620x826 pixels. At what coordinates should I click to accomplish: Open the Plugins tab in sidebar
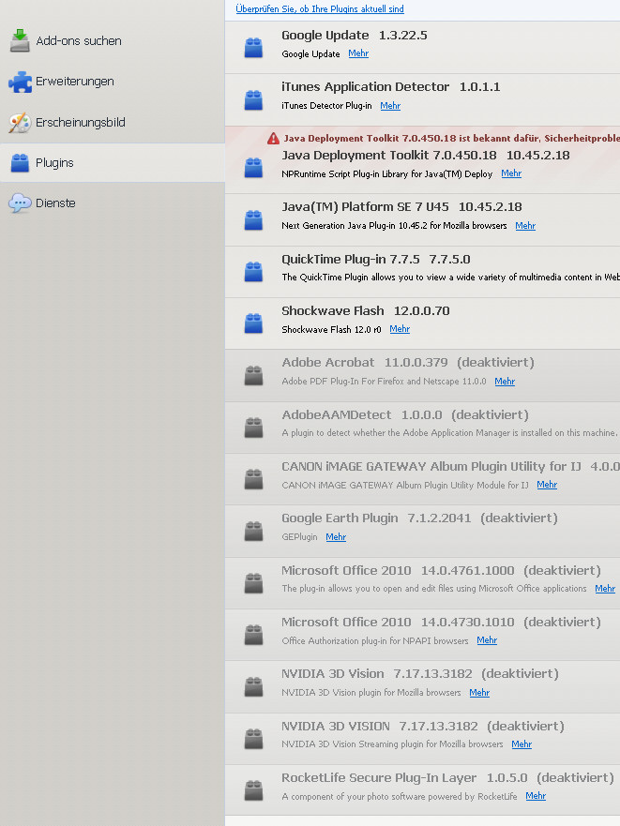click(54, 163)
